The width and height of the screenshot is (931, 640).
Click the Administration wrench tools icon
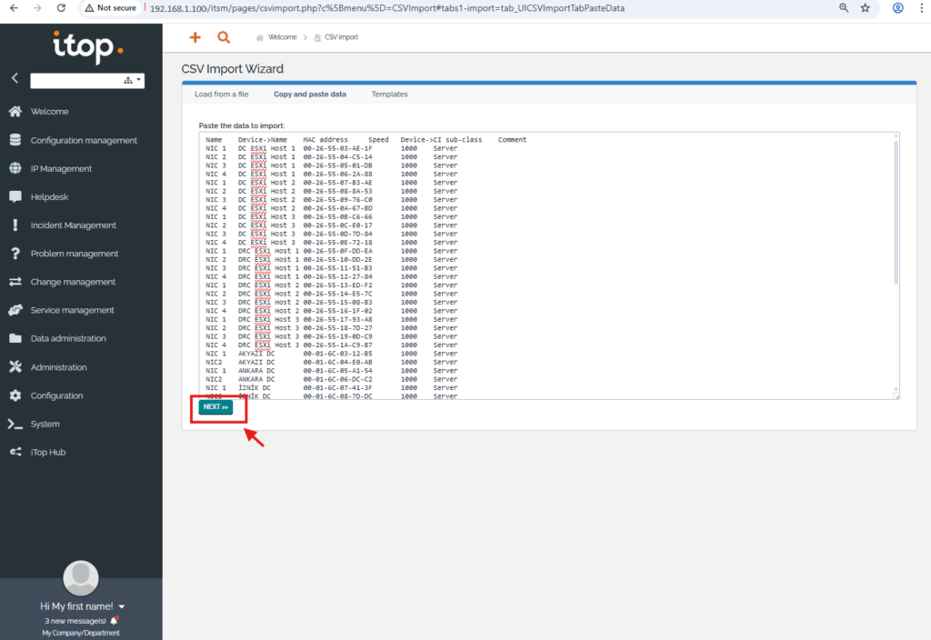click(x=15, y=367)
